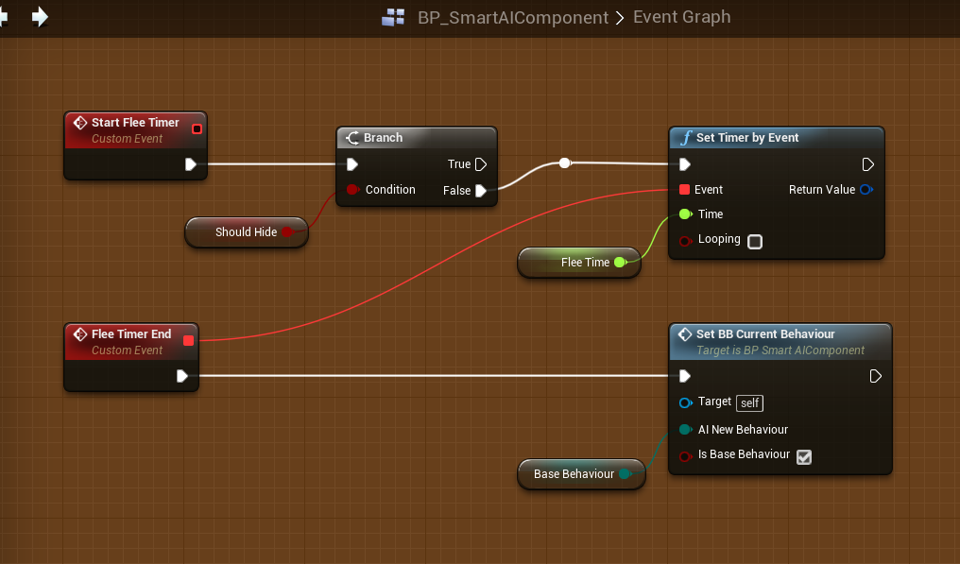Click the Is Base Behaviour boolean pin
This screenshot has height=564, width=960.
[685, 456]
